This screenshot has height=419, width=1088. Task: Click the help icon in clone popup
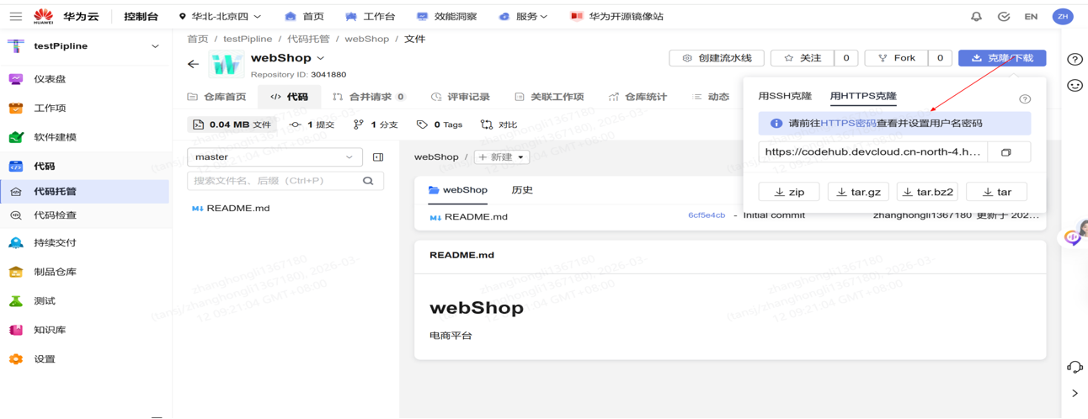1025,98
